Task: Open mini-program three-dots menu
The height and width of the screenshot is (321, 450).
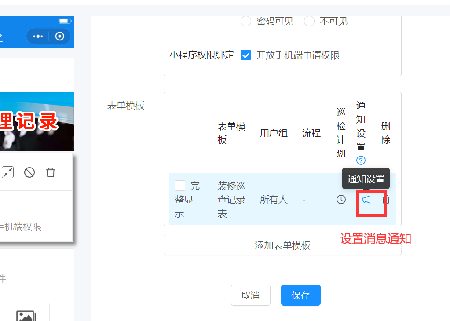Action: [38, 36]
